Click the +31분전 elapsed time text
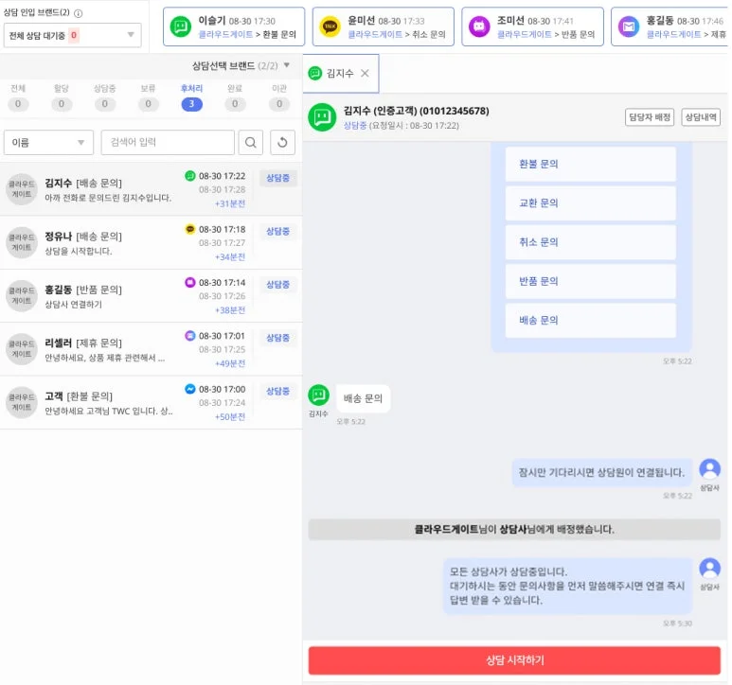This screenshot has height=685, width=732. tap(230, 203)
